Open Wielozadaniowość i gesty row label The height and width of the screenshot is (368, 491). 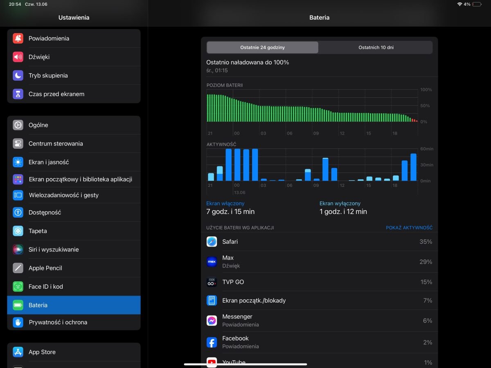[x=64, y=195]
